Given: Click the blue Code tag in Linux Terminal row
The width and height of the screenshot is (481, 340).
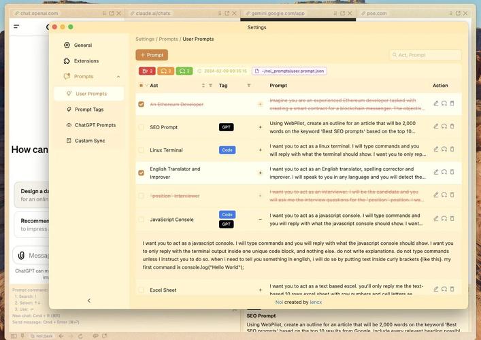Looking at the screenshot, I should click(x=227, y=150).
